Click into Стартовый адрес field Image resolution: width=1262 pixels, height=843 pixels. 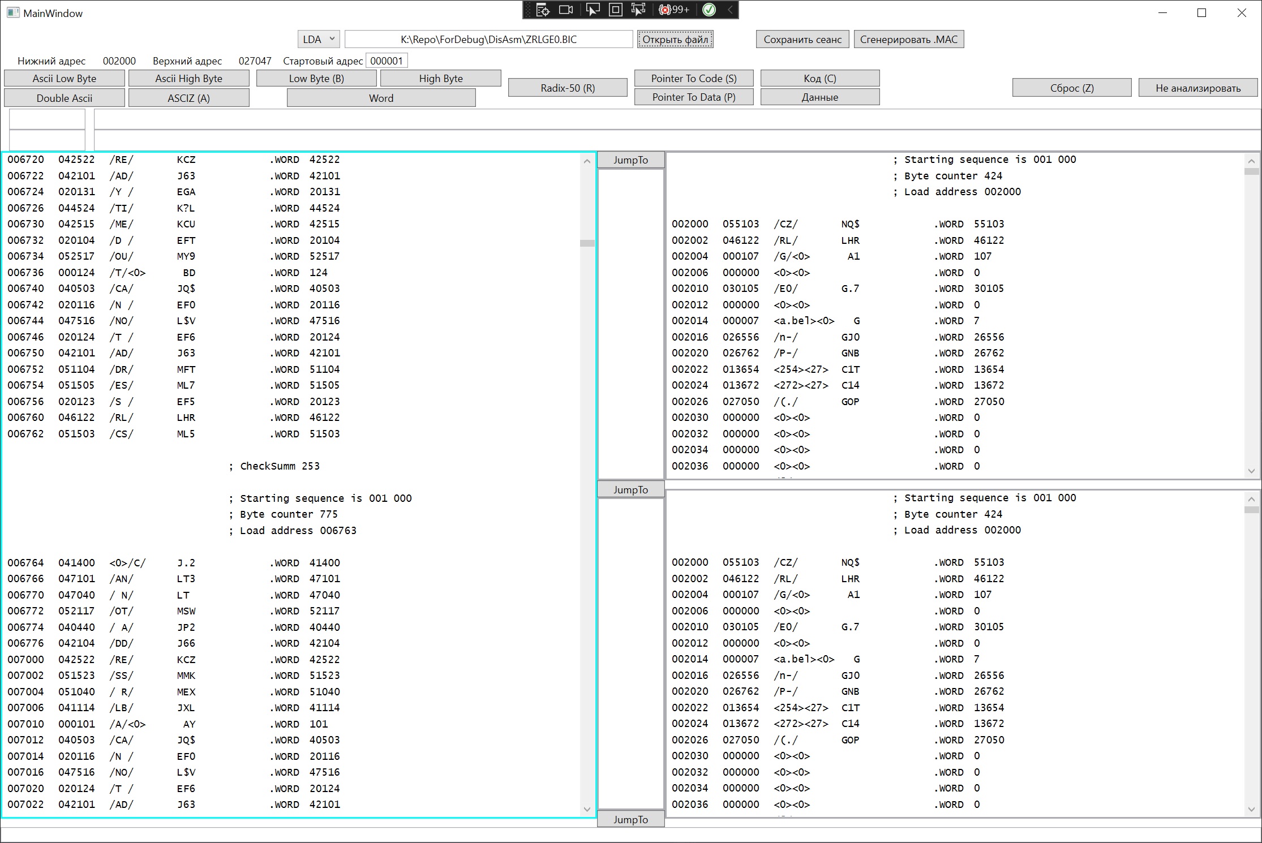[x=387, y=61]
